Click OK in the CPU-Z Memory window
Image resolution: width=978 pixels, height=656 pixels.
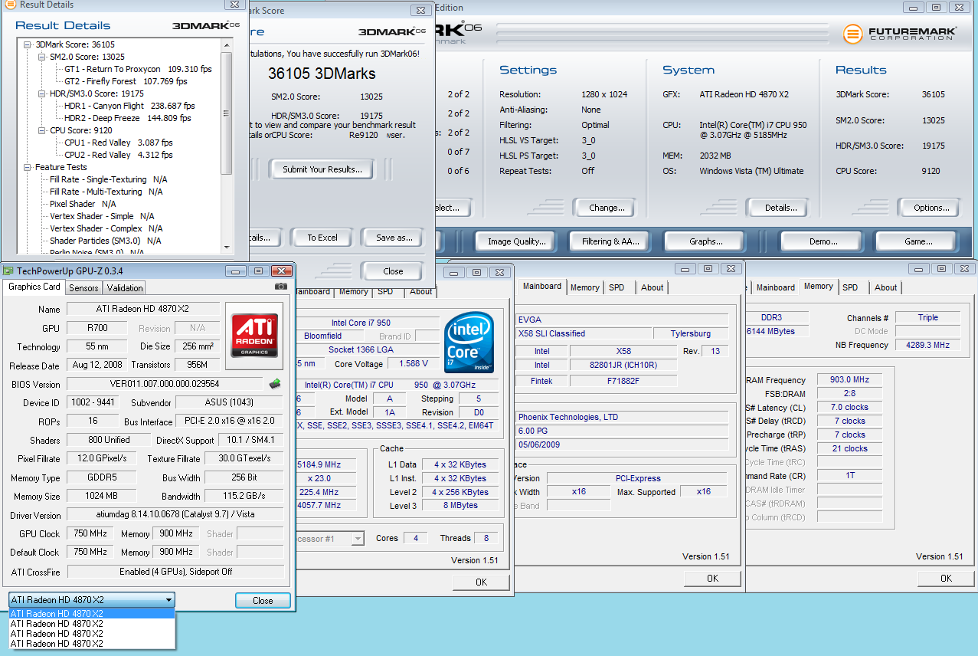tap(946, 579)
